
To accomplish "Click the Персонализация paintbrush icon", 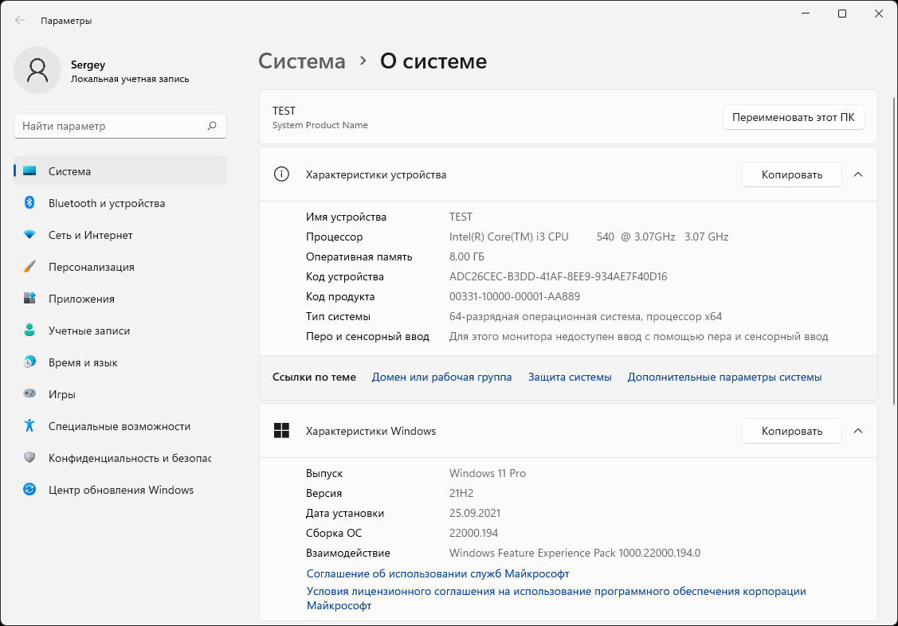I will pos(29,267).
